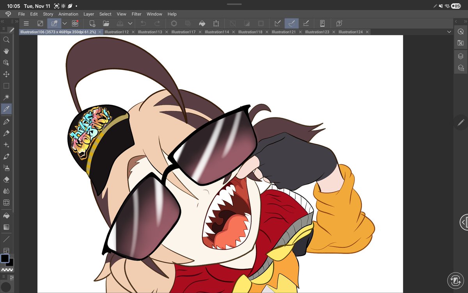Switch to the Illustration121 tab
The height and width of the screenshot is (293, 468).
point(284,32)
